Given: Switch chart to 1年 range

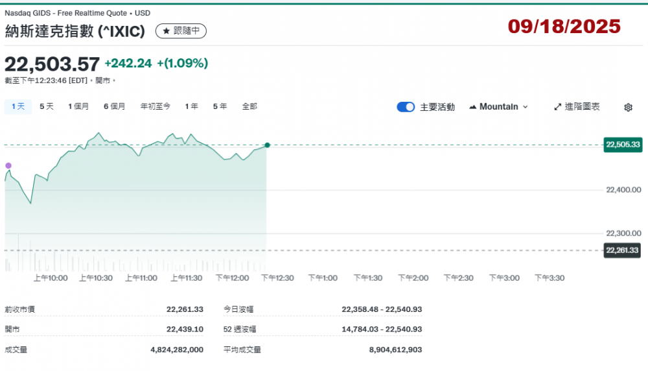Looking at the screenshot, I should 191,106.
